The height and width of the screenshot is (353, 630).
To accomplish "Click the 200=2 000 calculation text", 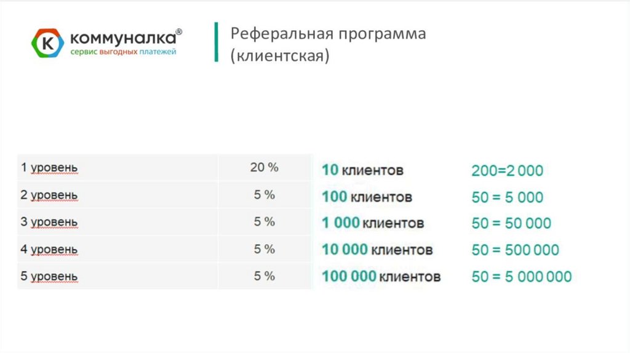I will pos(507,170).
